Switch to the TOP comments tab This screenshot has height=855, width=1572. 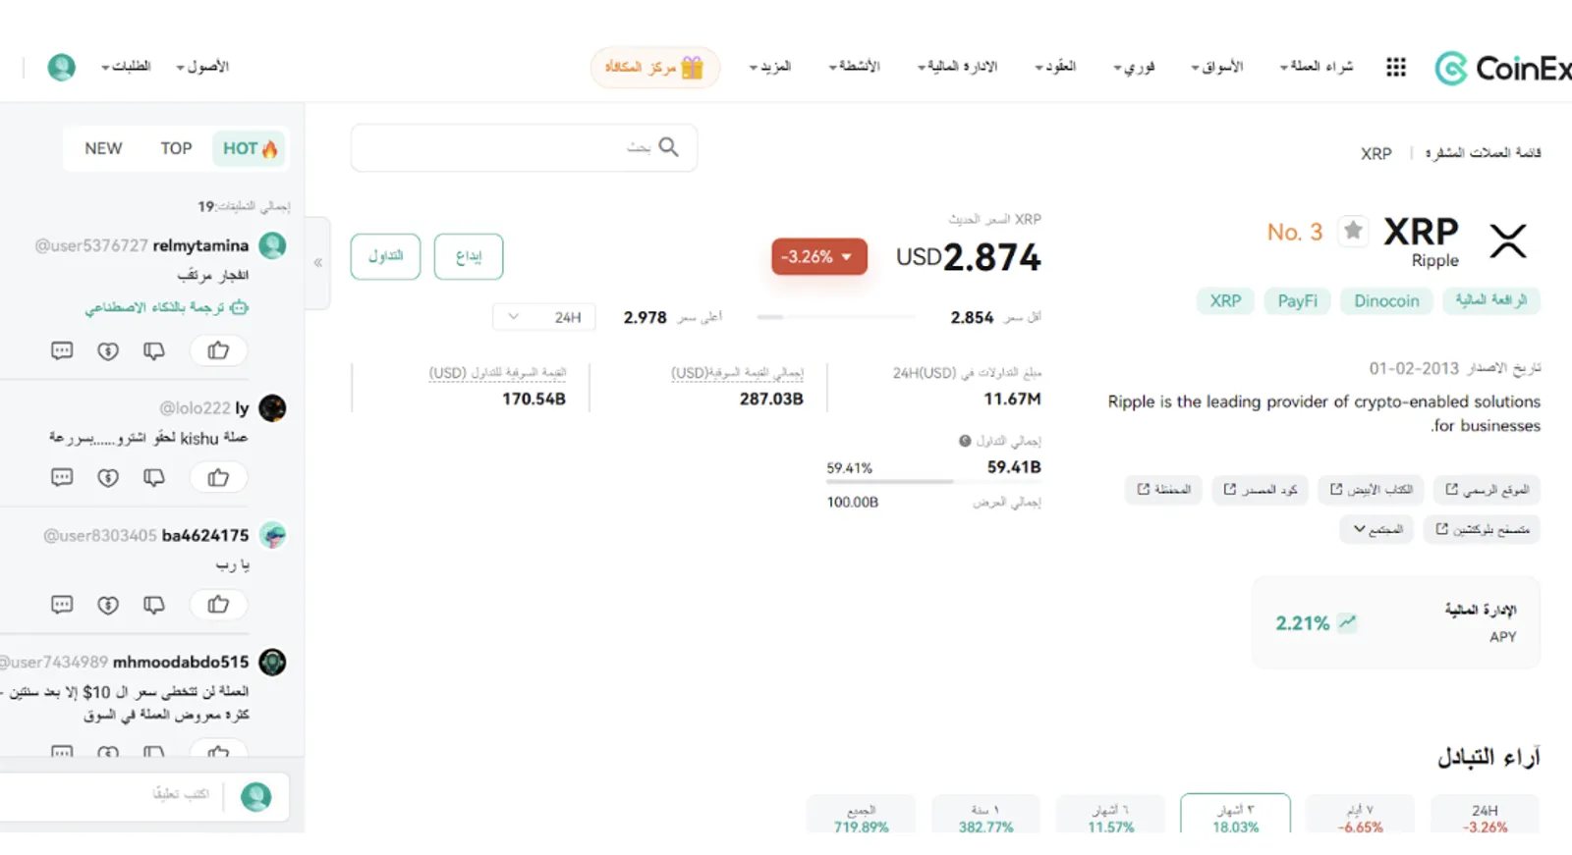pos(176,148)
